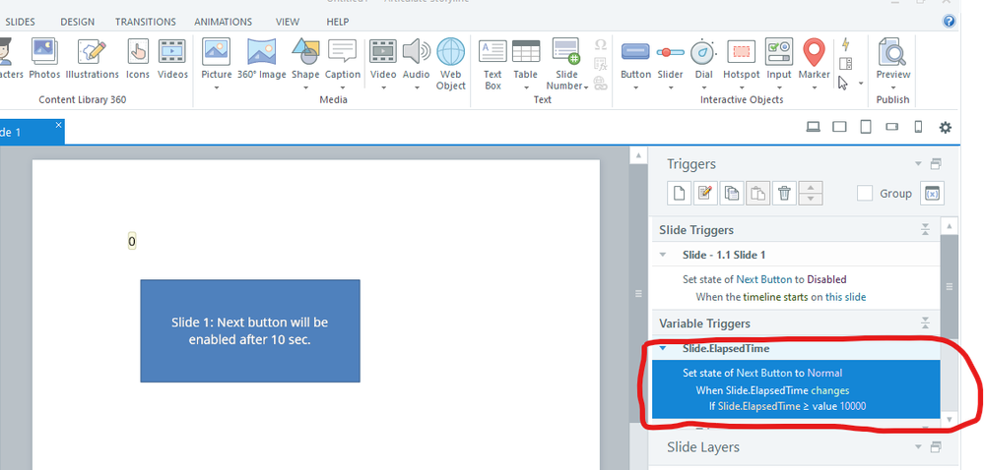Image resolution: width=984 pixels, height=470 pixels.
Task: Insert a Slider interactive object
Action: pos(670,59)
